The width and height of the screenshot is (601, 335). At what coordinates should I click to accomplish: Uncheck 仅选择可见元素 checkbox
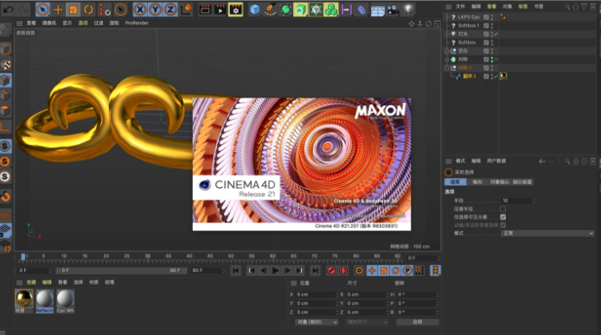[x=503, y=217]
